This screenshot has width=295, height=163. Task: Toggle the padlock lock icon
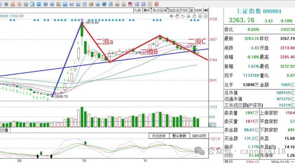point(194,16)
